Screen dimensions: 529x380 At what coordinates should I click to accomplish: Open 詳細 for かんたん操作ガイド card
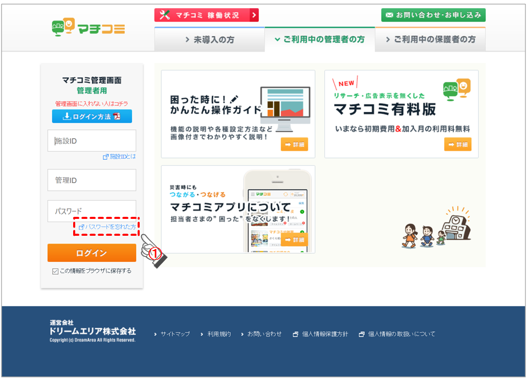pyautogui.click(x=294, y=144)
